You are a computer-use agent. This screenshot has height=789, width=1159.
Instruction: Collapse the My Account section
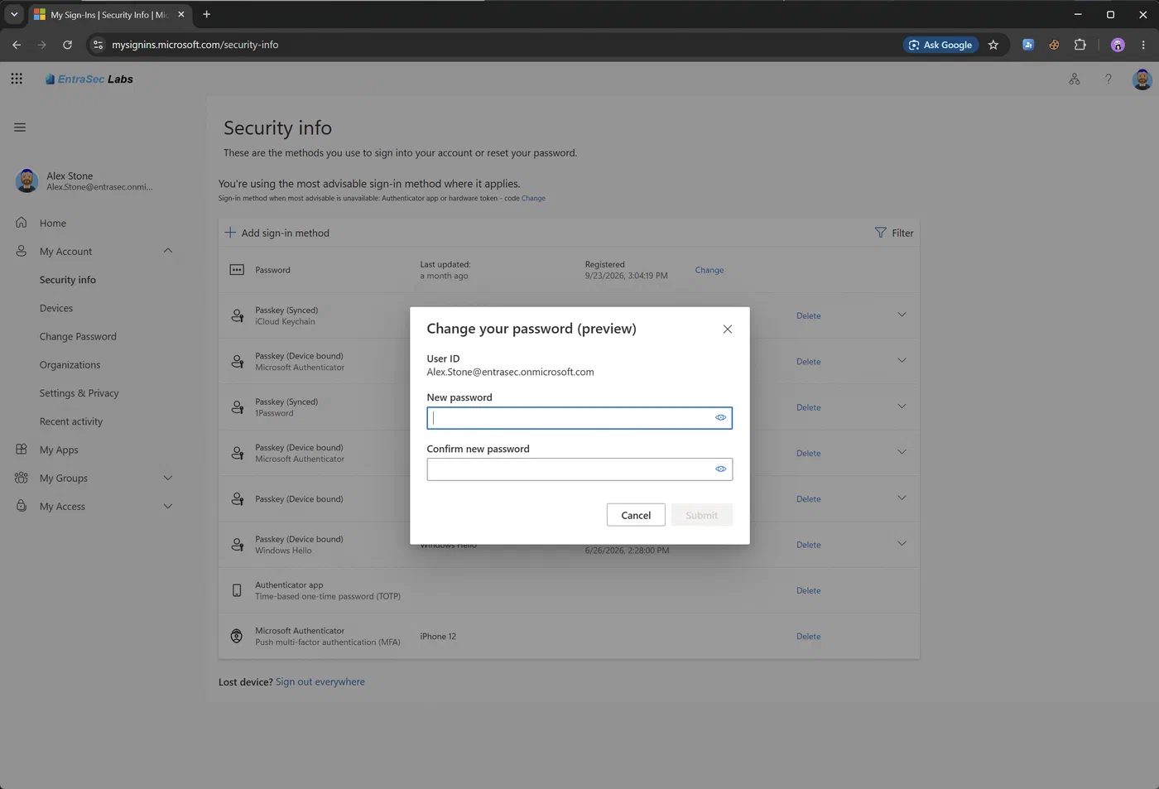[x=168, y=251]
